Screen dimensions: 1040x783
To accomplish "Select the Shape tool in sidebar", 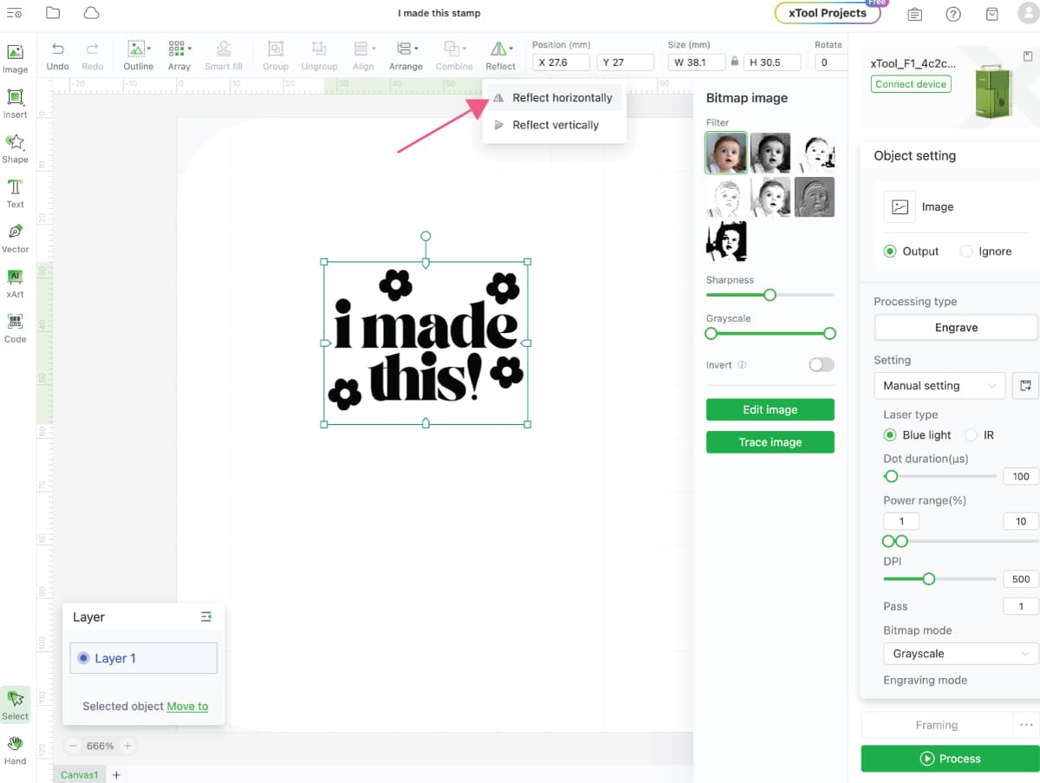I will coord(15,147).
